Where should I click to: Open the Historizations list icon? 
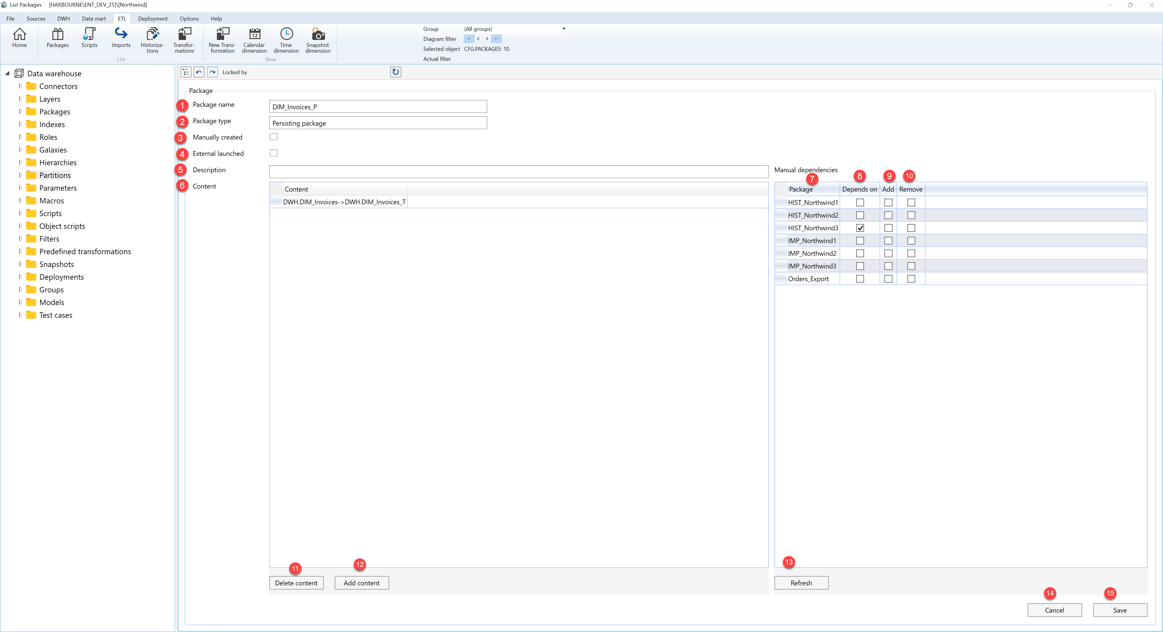pos(152,41)
